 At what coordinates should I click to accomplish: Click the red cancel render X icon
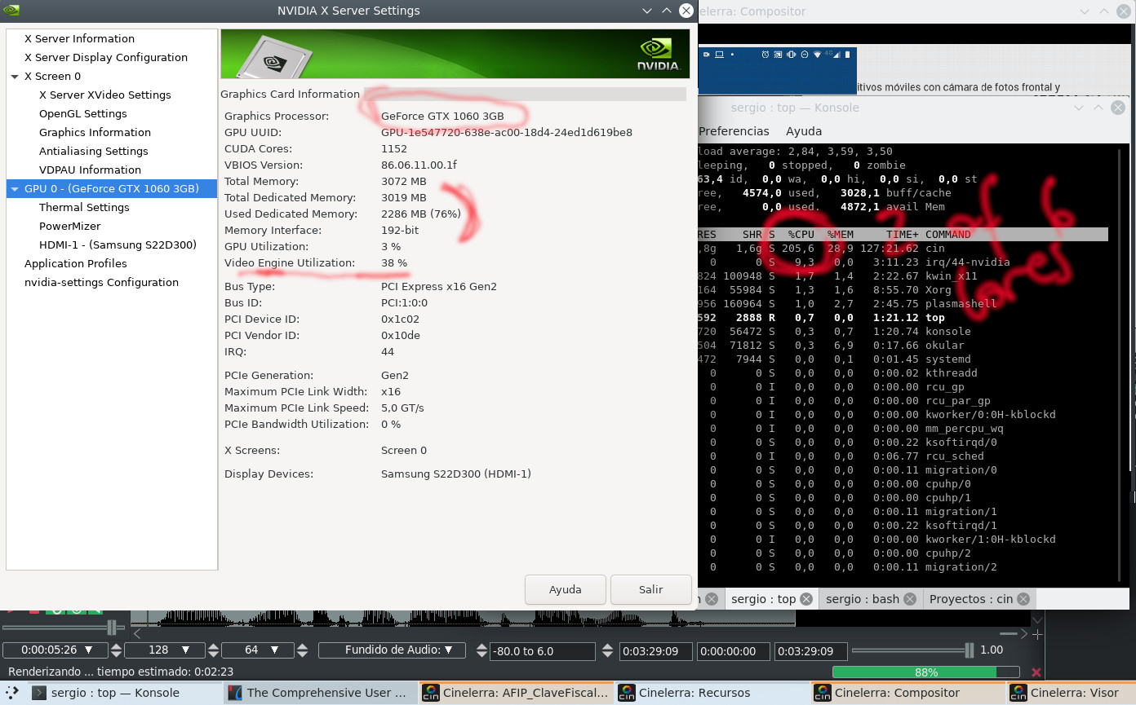click(x=1036, y=672)
